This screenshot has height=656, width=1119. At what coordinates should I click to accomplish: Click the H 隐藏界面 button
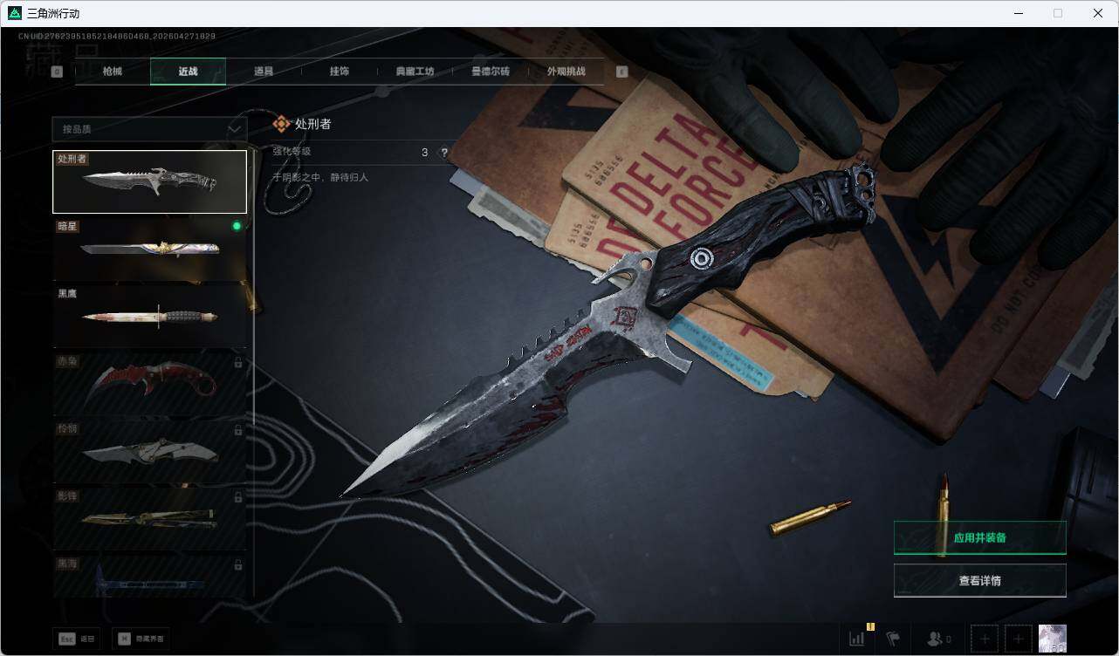[x=141, y=639]
